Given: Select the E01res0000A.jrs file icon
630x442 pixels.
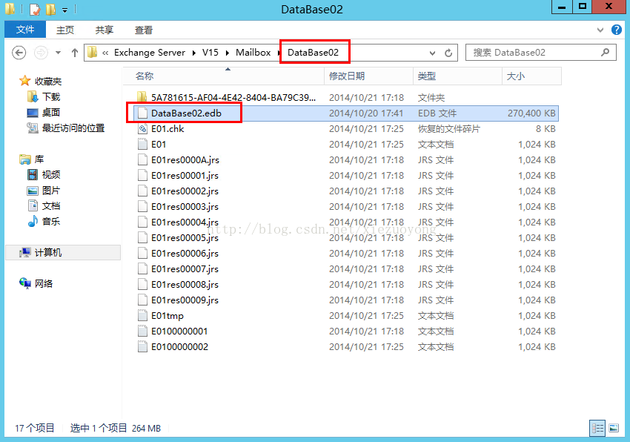Looking at the screenshot, I should click(142, 159).
